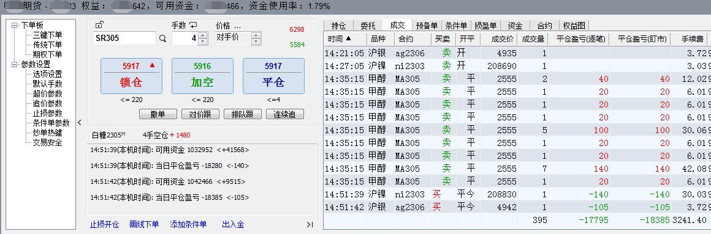Click the 手续费 column header
This screenshot has width=711, height=234.
[690, 39]
